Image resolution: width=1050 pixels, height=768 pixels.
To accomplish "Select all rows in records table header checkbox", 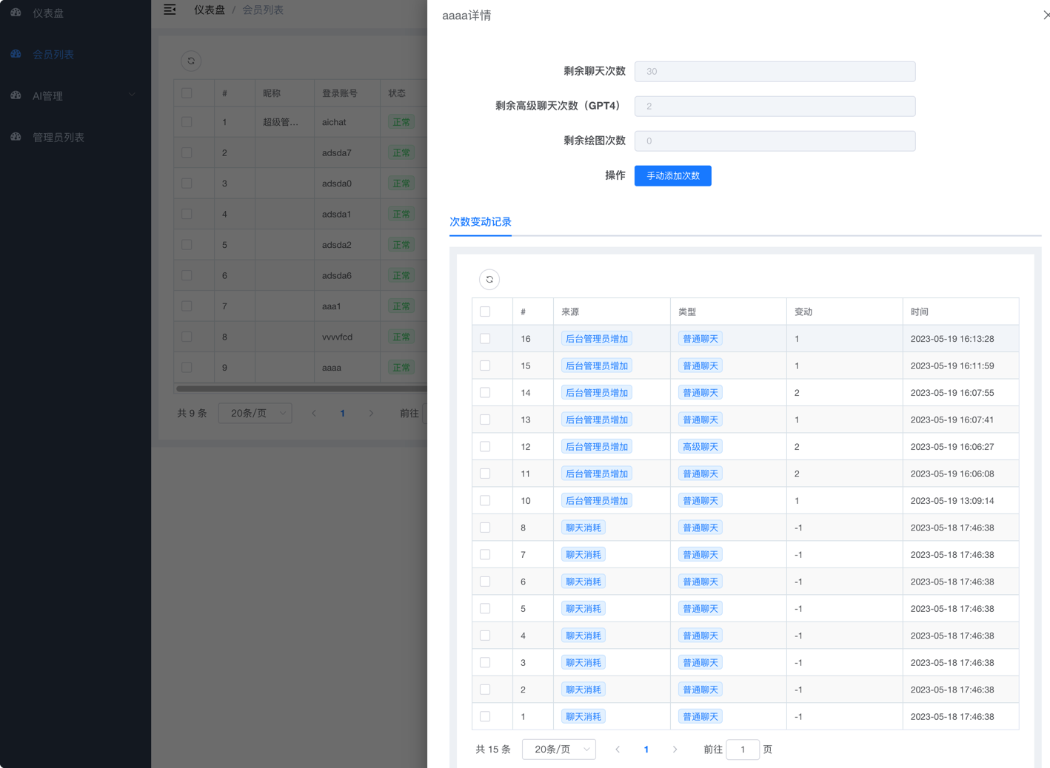I will pos(485,311).
